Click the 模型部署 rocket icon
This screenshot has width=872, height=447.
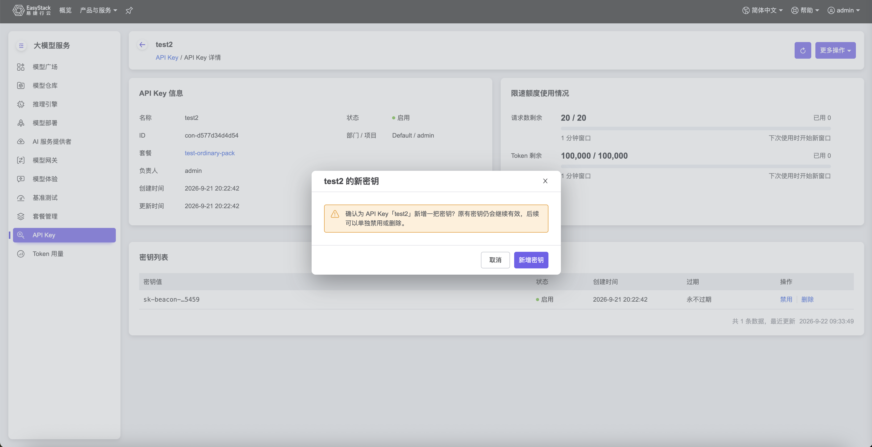pos(21,123)
